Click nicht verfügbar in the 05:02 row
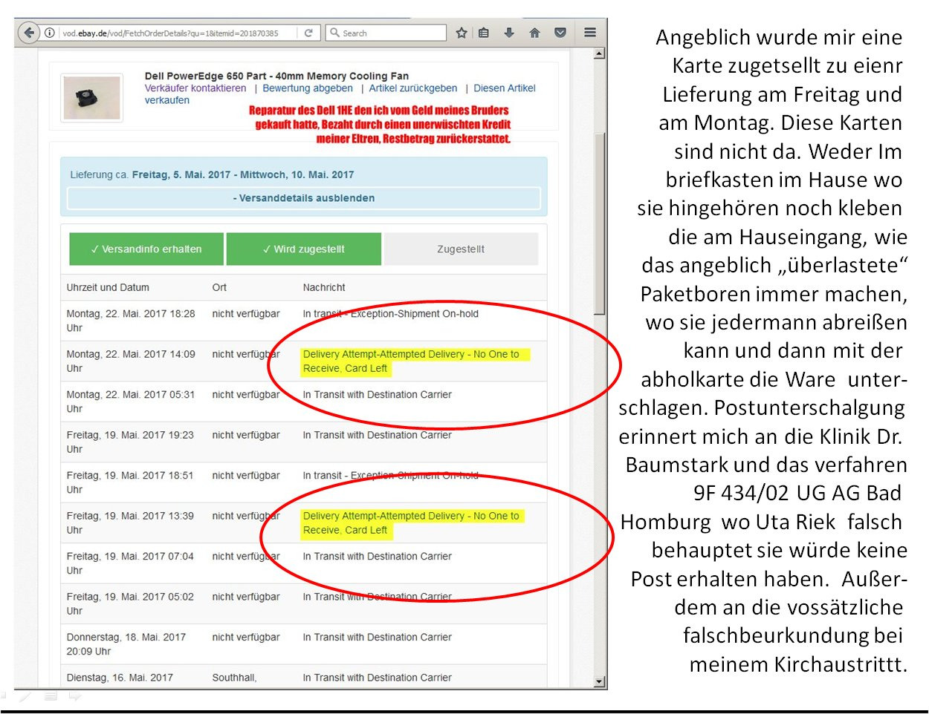929x714 pixels. point(246,597)
